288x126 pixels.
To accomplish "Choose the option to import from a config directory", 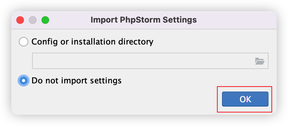I will [x=24, y=42].
